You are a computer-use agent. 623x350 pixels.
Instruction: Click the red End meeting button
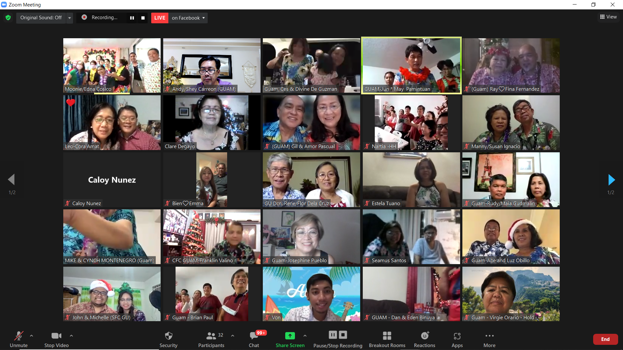[x=605, y=339]
